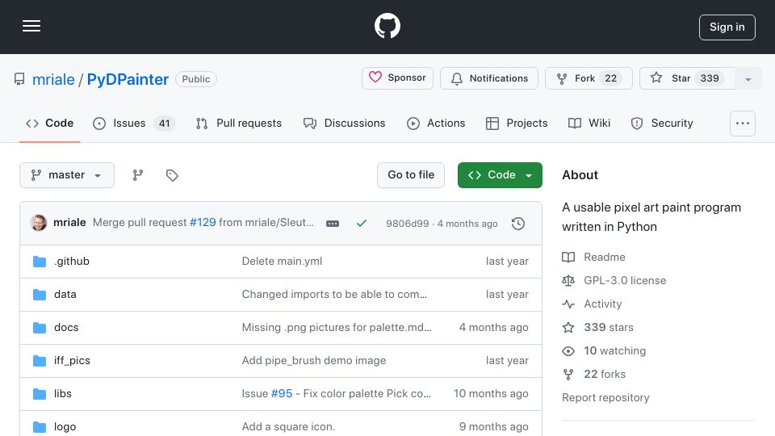
Task: Open commit 9806d99
Action: click(407, 224)
